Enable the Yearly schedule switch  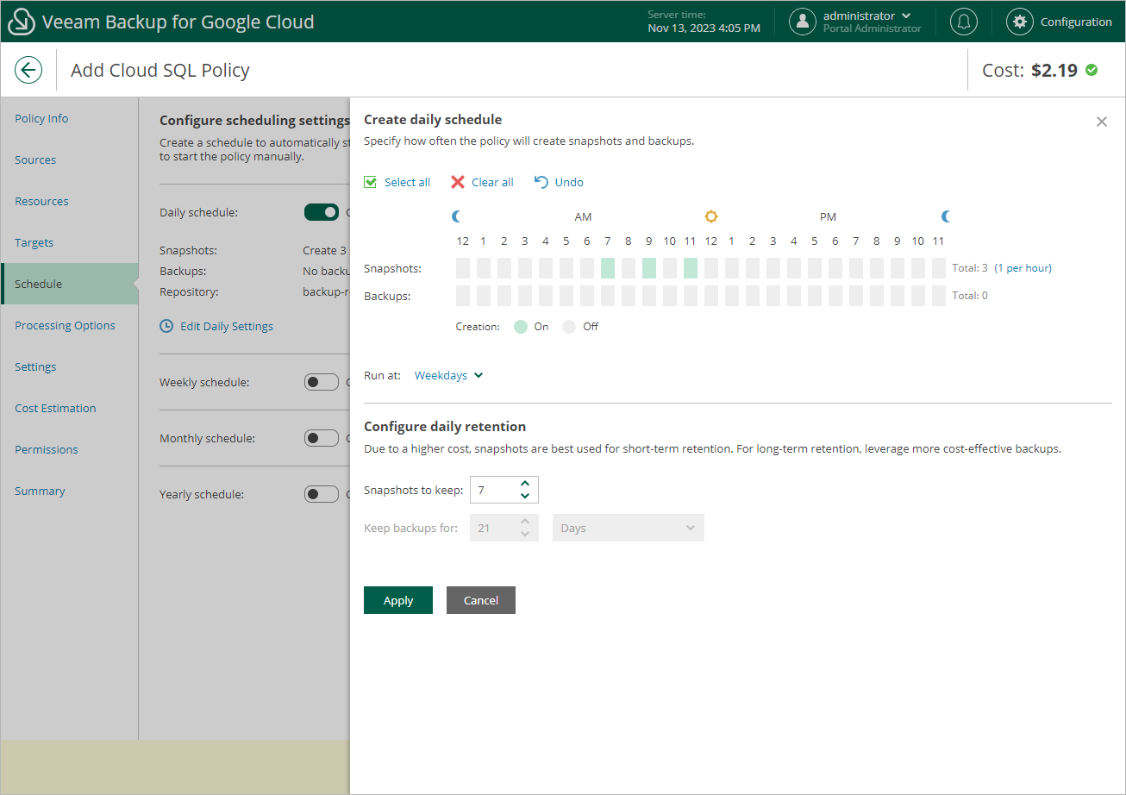[x=322, y=494]
